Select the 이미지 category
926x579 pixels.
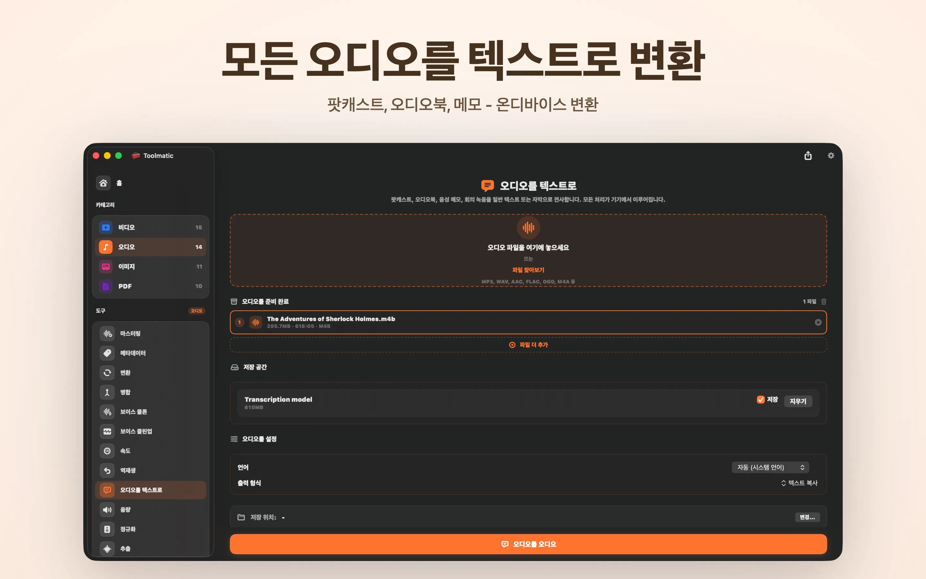150,267
